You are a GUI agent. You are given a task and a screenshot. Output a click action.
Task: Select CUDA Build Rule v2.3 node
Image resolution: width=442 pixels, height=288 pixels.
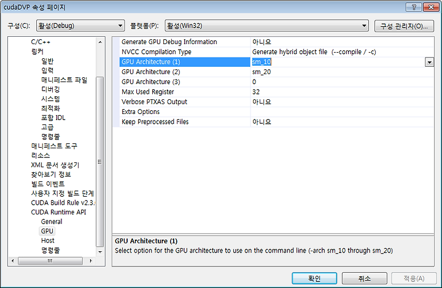coord(63,203)
